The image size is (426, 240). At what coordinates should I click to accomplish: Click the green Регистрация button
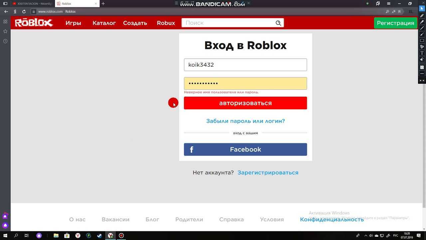[x=395, y=23]
